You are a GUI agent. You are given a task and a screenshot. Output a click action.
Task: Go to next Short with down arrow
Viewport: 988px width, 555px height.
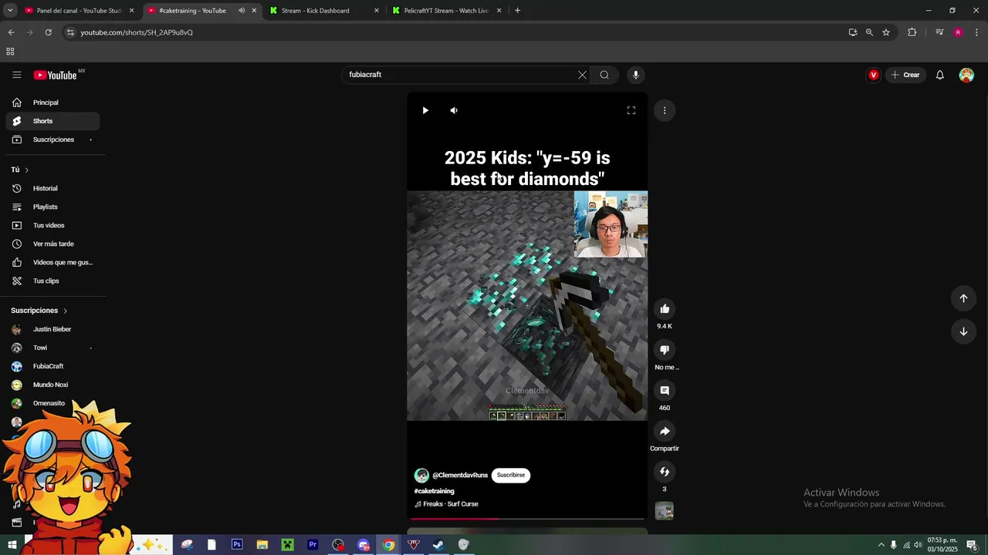pos(963,331)
